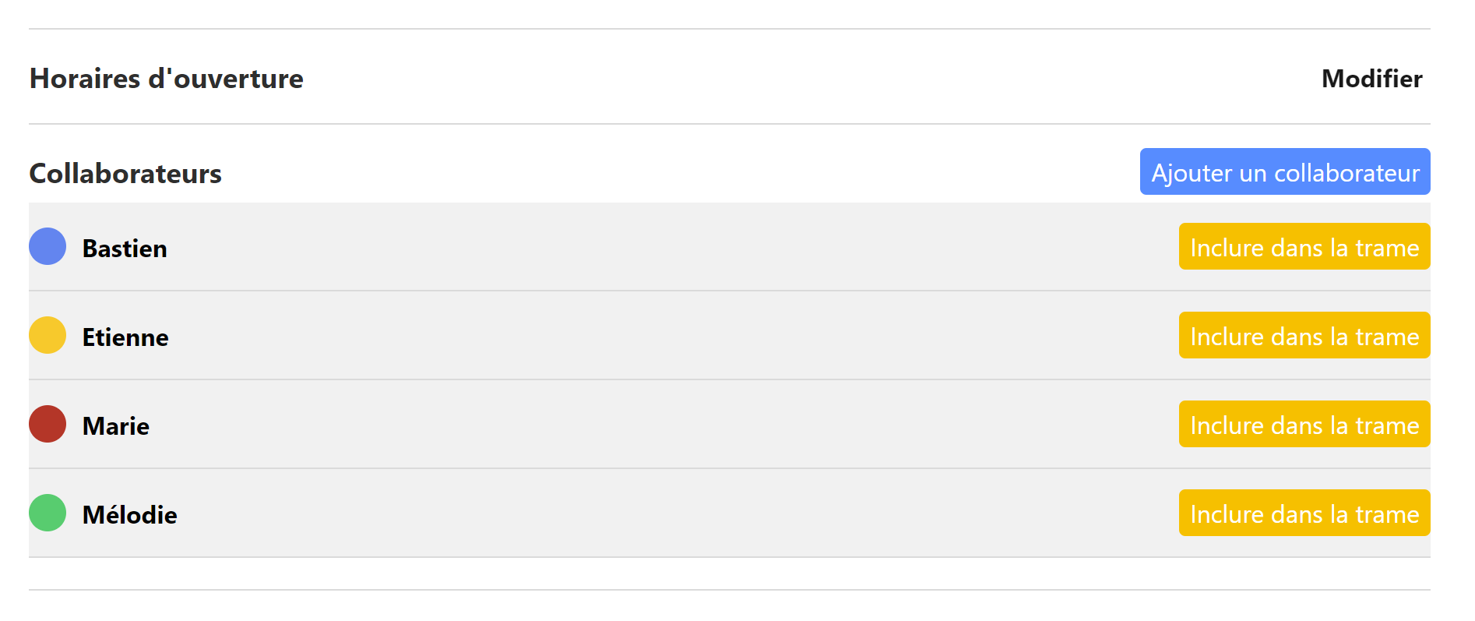Click Bastien's blue color circle
This screenshot has height=621, width=1475.
point(48,246)
